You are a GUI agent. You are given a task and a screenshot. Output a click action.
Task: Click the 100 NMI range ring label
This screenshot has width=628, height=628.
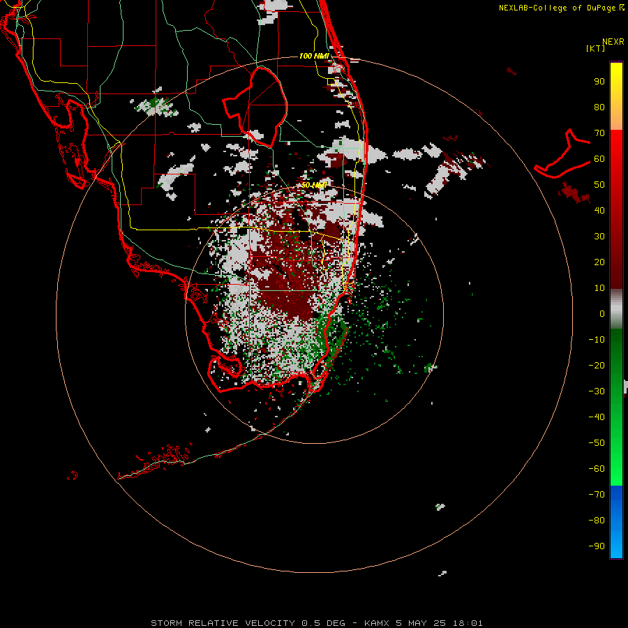(315, 56)
